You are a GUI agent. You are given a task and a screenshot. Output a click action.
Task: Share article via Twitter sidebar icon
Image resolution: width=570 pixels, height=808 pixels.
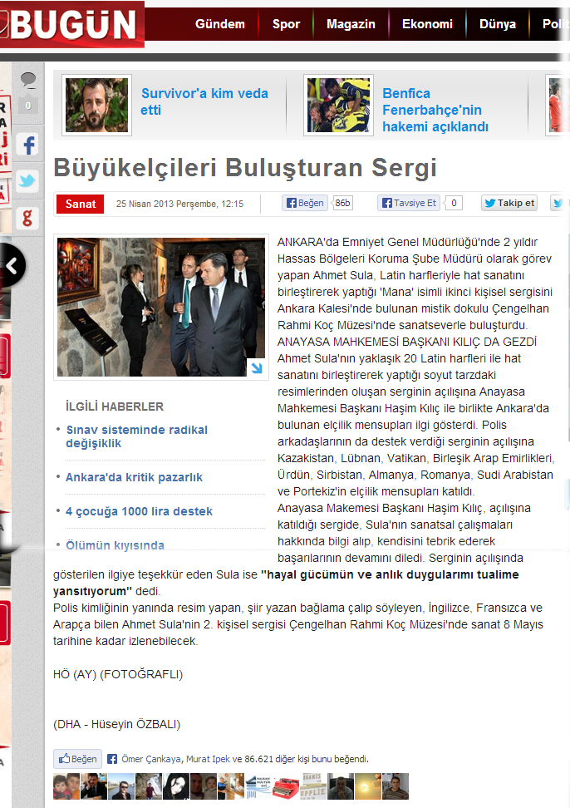tap(27, 181)
